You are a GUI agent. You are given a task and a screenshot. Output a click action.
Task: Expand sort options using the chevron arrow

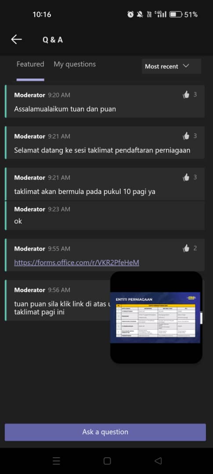[186, 66]
